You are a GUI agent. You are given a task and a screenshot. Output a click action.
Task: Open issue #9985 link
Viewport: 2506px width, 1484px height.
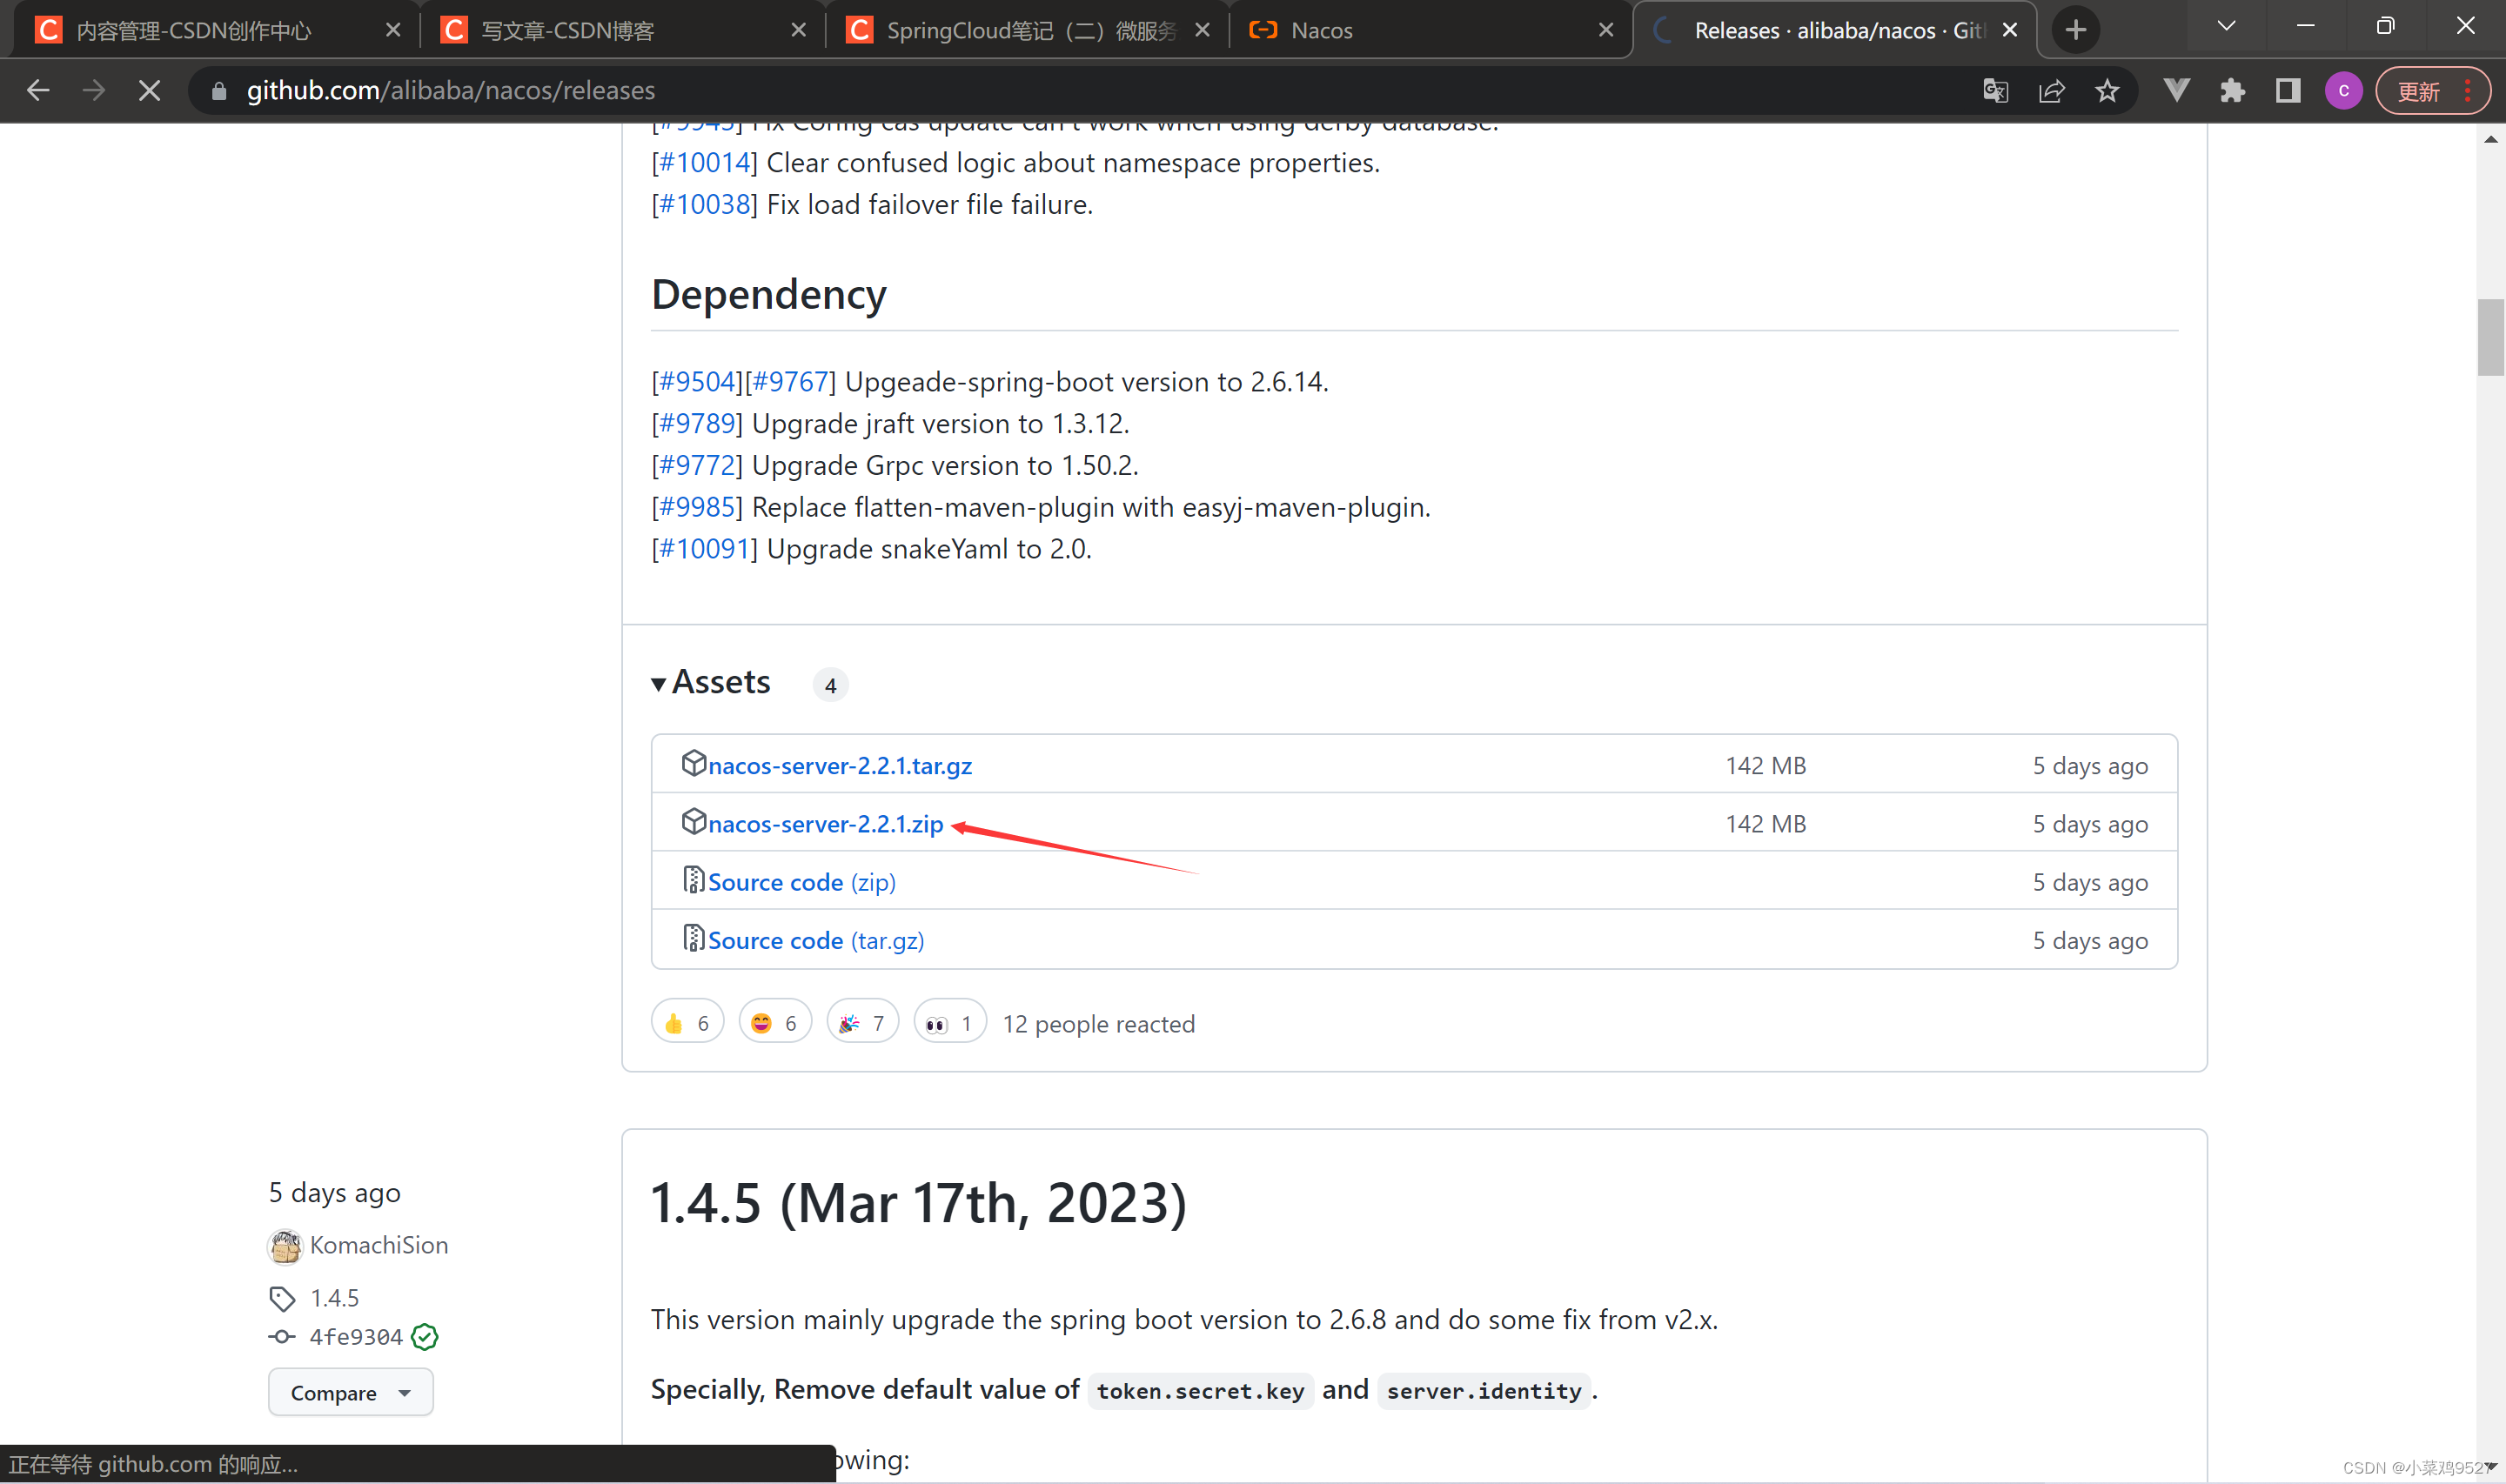click(697, 508)
